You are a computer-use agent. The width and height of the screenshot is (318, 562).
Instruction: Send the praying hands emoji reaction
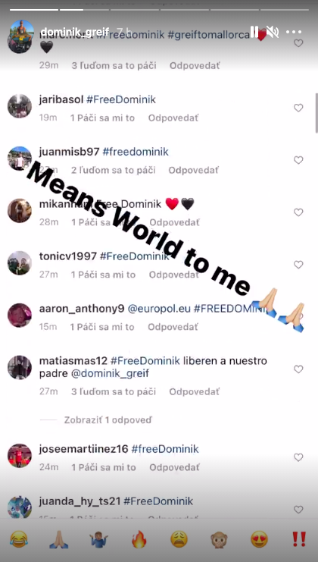pos(58,539)
